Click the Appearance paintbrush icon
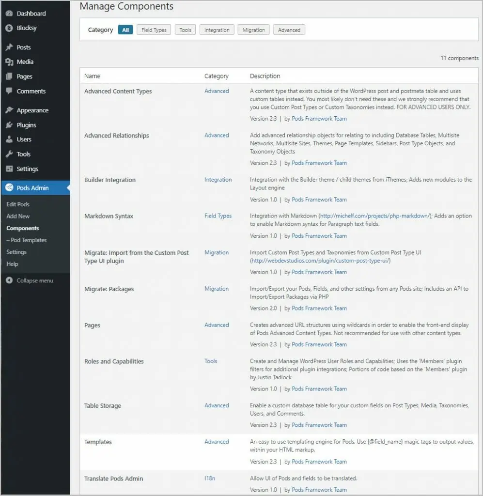 [9, 110]
